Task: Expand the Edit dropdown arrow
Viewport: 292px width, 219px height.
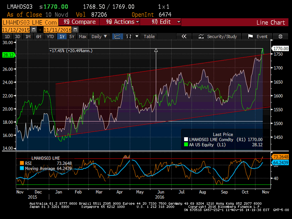Action: (x=179, y=22)
